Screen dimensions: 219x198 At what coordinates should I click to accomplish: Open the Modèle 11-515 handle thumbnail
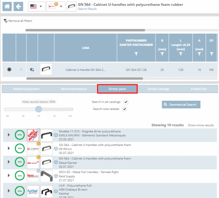tap(46, 135)
